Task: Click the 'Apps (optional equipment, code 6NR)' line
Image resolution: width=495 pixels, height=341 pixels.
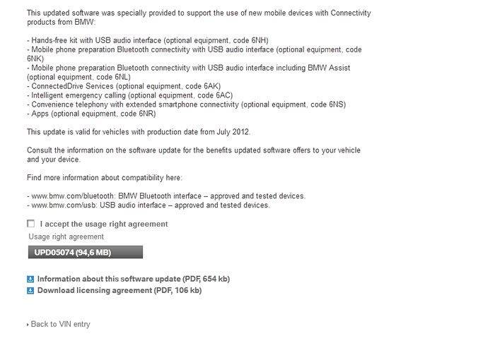Action: (x=91, y=113)
